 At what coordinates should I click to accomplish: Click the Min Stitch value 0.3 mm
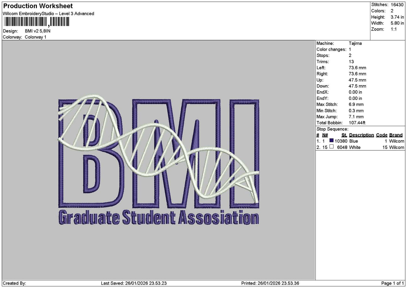[x=356, y=111]
